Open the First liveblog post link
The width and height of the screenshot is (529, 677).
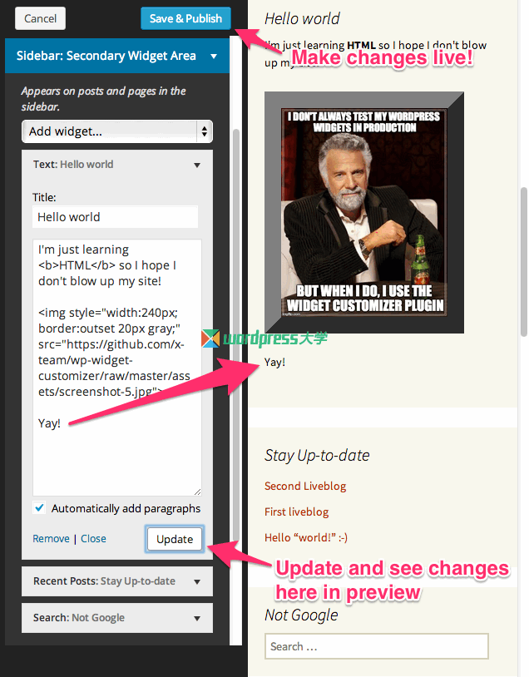pyautogui.click(x=297, y=512)
